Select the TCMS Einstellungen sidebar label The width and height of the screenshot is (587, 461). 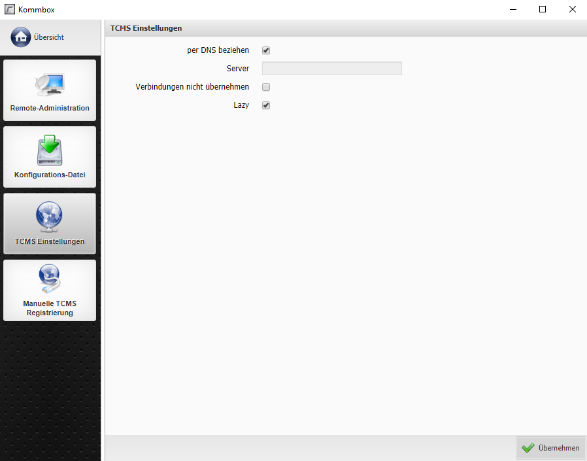click(50, 242)
